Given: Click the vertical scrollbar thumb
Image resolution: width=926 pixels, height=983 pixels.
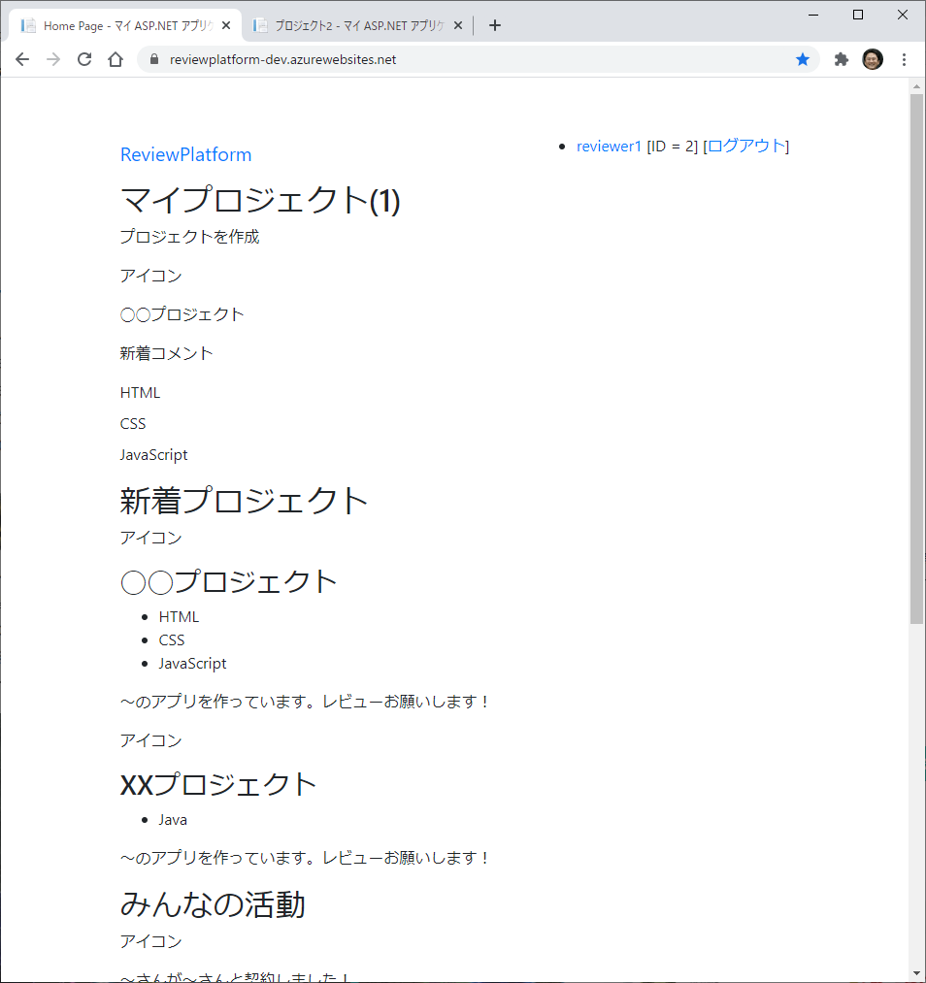Looking at the screenshot, I should click(x=917, y=359).
